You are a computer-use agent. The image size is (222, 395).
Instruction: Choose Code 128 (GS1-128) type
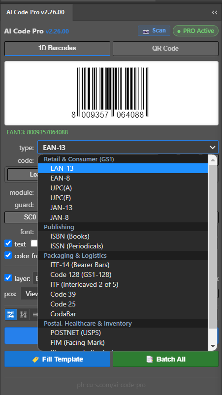123,274
